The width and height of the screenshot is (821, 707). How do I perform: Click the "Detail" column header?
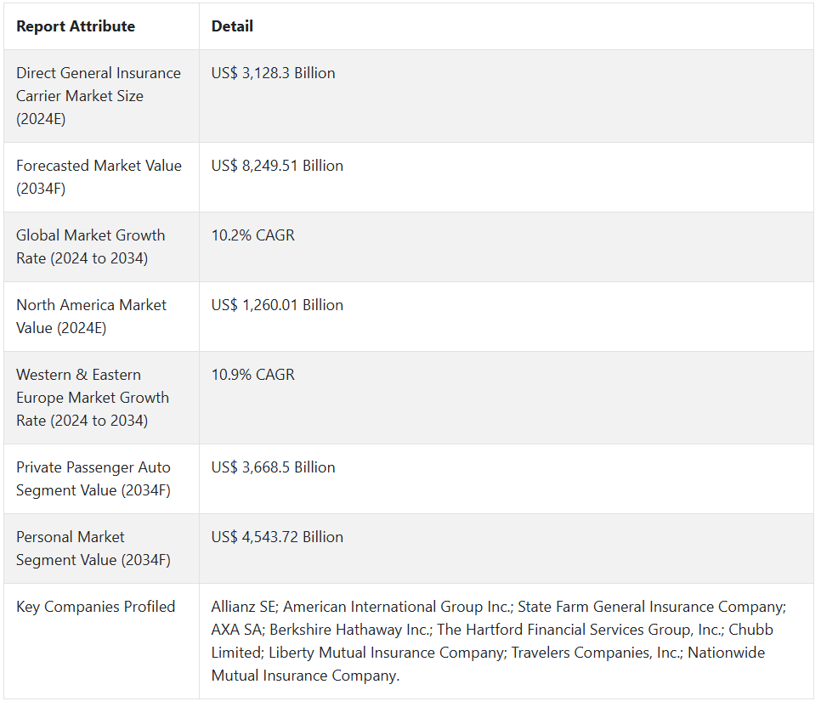click(x=232, y=26)
